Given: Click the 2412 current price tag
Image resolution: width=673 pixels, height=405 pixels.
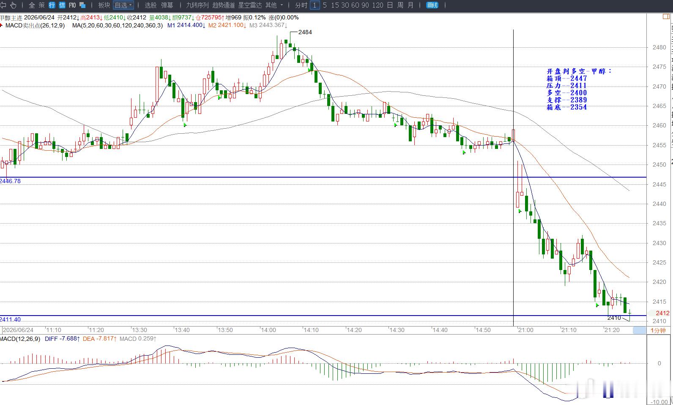Looking at the screenshot, I should (662, 313).
